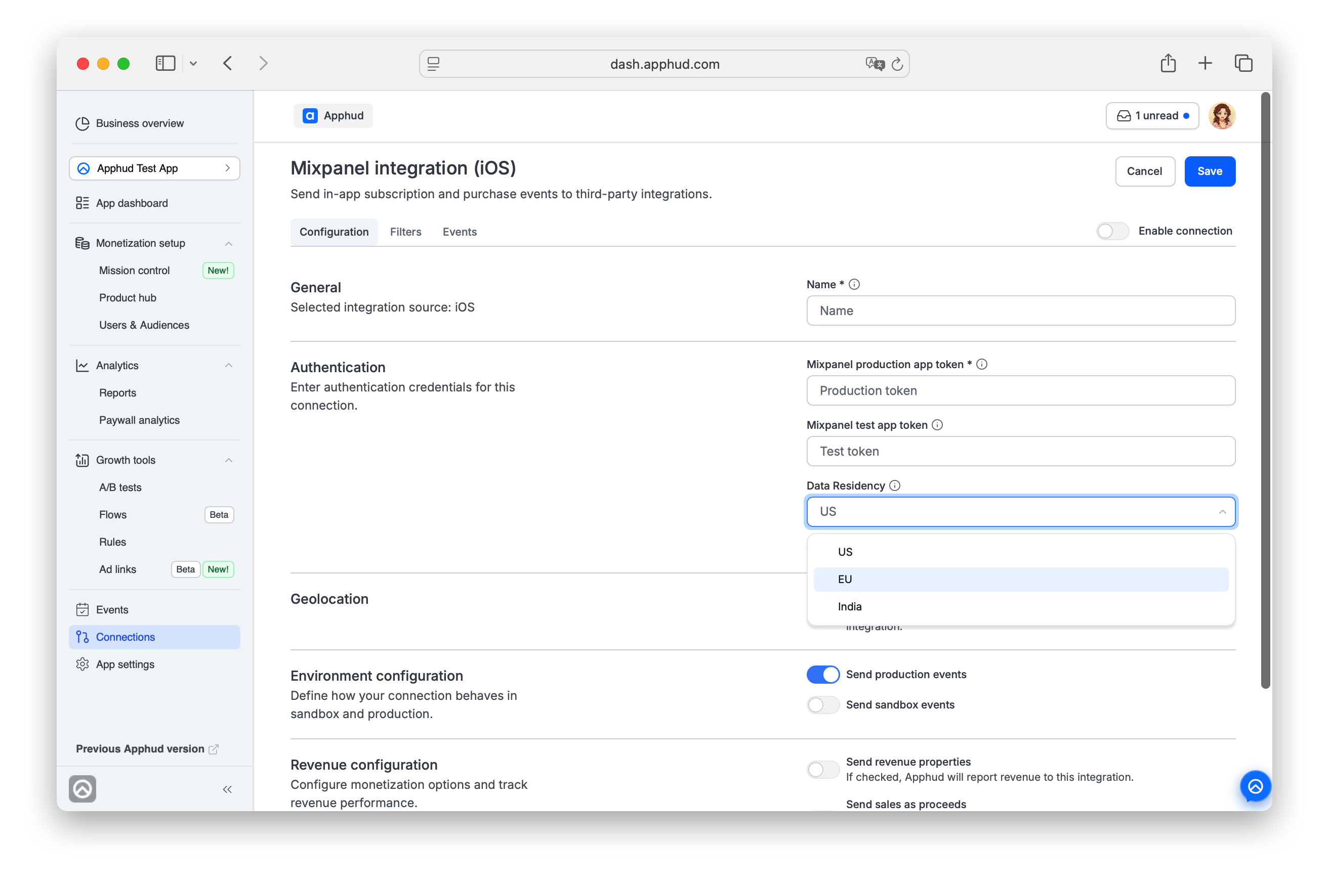1329x887 pixels.
Task: Select US in Data Residency list
Action: tap(1020, 552)
